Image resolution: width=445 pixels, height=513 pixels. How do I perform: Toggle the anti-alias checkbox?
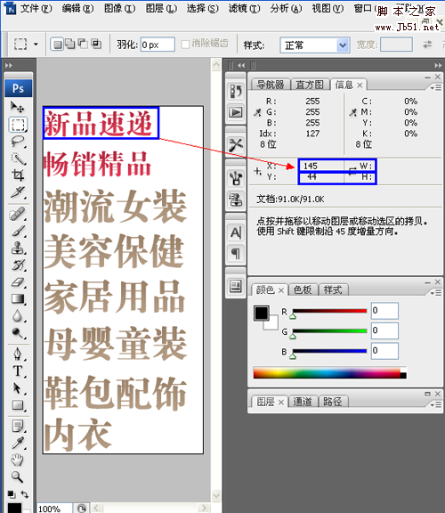(x=185, y=45)
